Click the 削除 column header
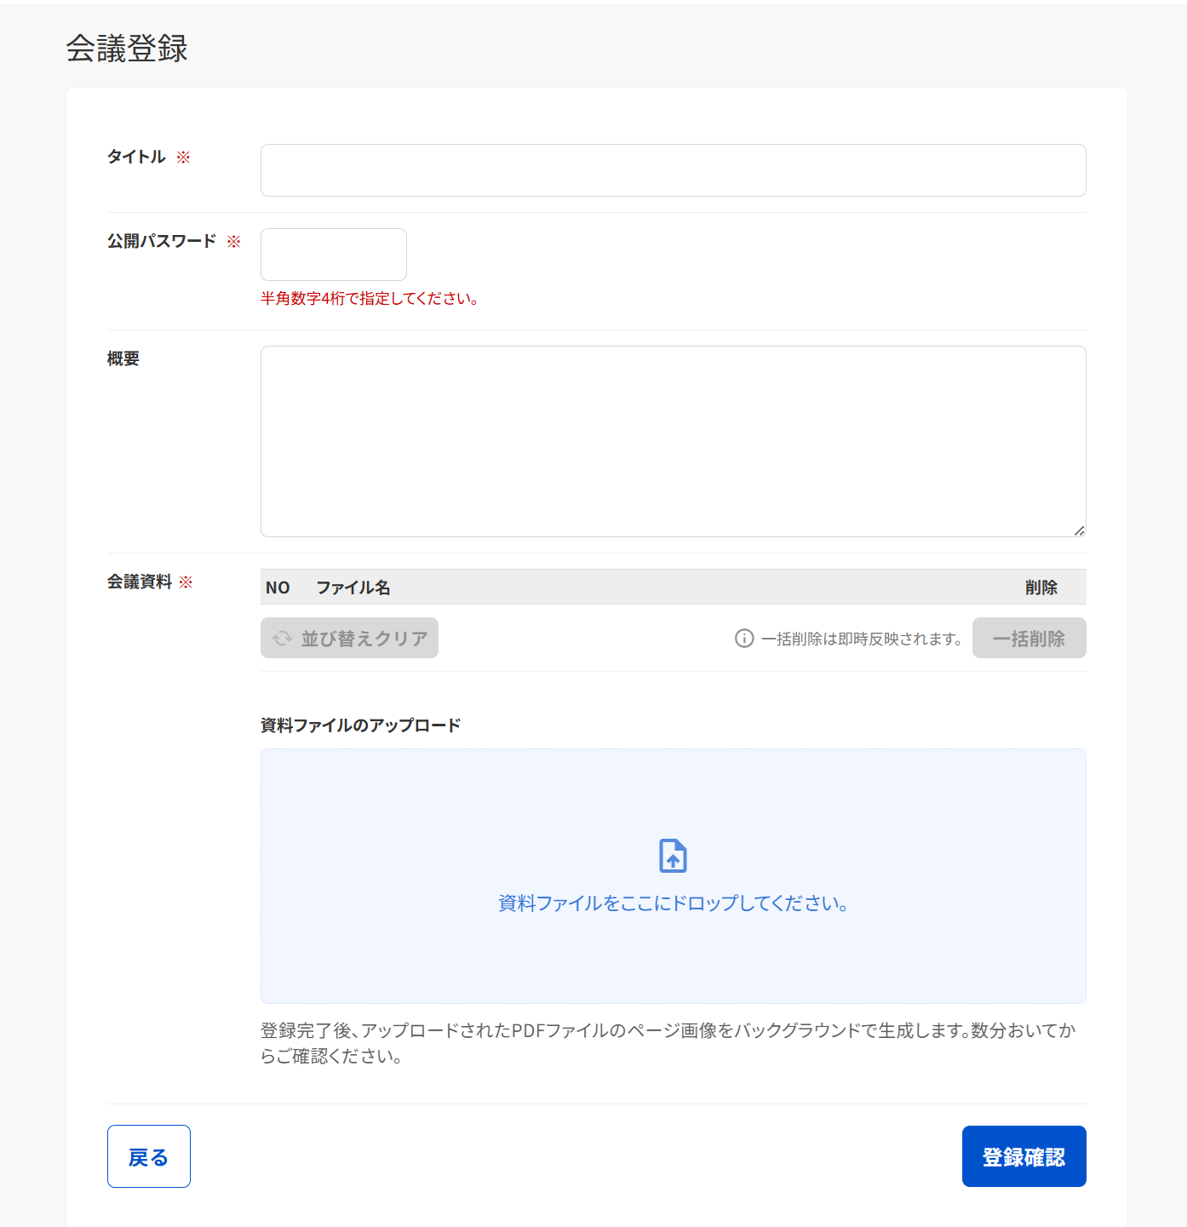Viewport: 1187px width, 1227px height. (x=1041, y=588)
